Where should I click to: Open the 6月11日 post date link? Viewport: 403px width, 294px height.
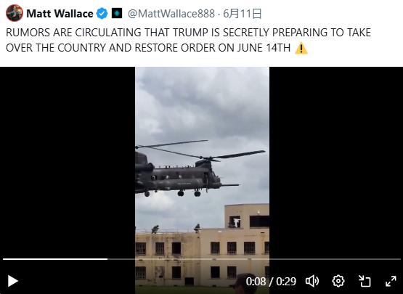pyautogui.click(x=242, y=14)
